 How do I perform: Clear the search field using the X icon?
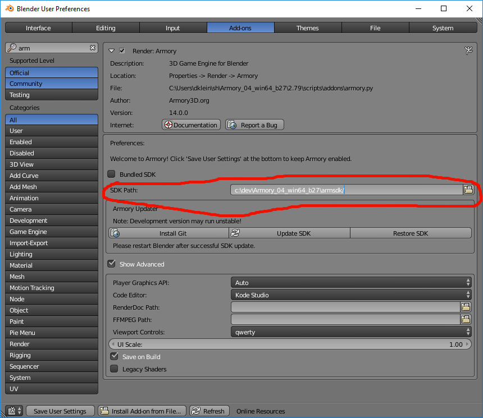click(93, 48)
